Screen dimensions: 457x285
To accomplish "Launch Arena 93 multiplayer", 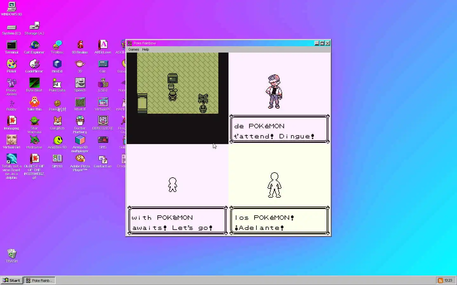I will tap(80, 144).
